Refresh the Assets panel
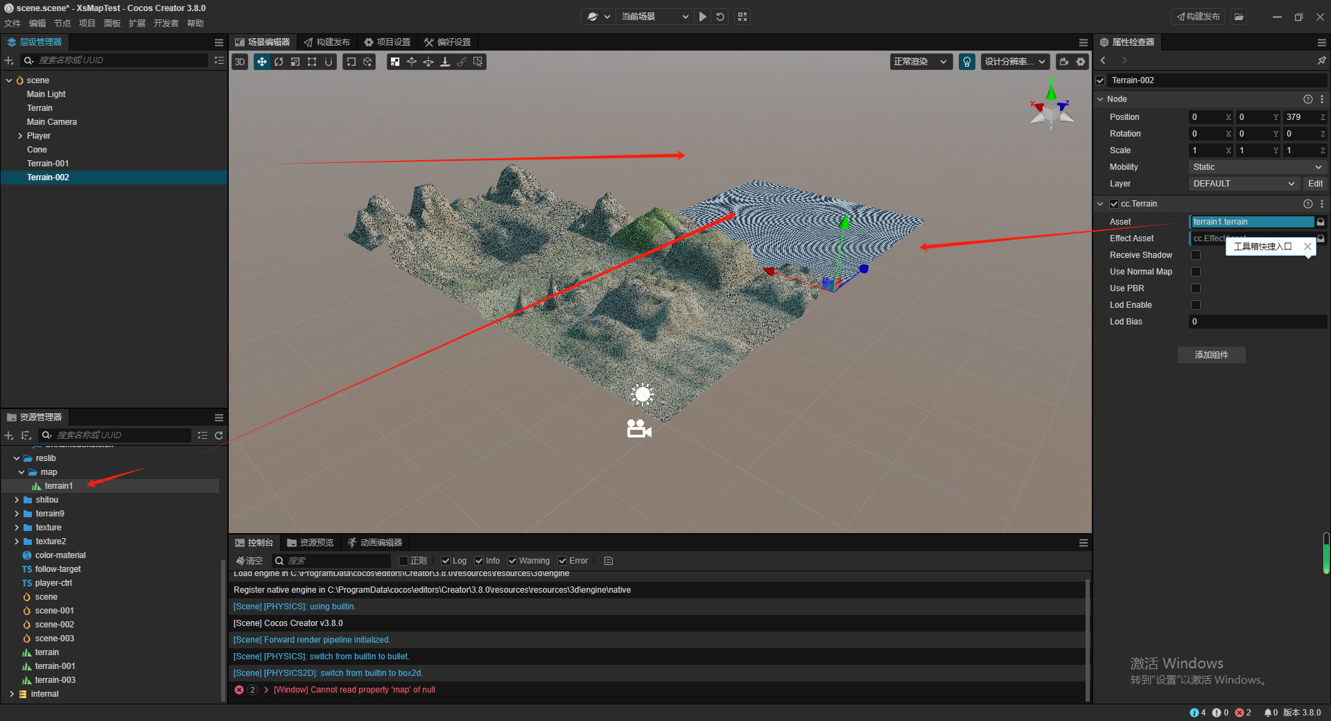The height and width of the screenshot is (721, 1331). (x=219, y=435)
